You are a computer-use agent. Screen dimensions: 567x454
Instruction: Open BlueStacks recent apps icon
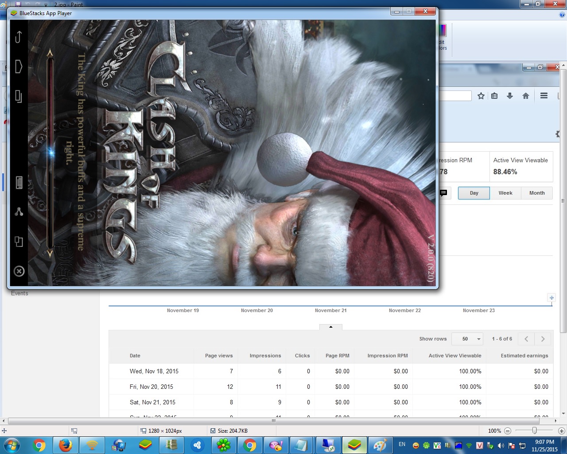pos(19,96)
